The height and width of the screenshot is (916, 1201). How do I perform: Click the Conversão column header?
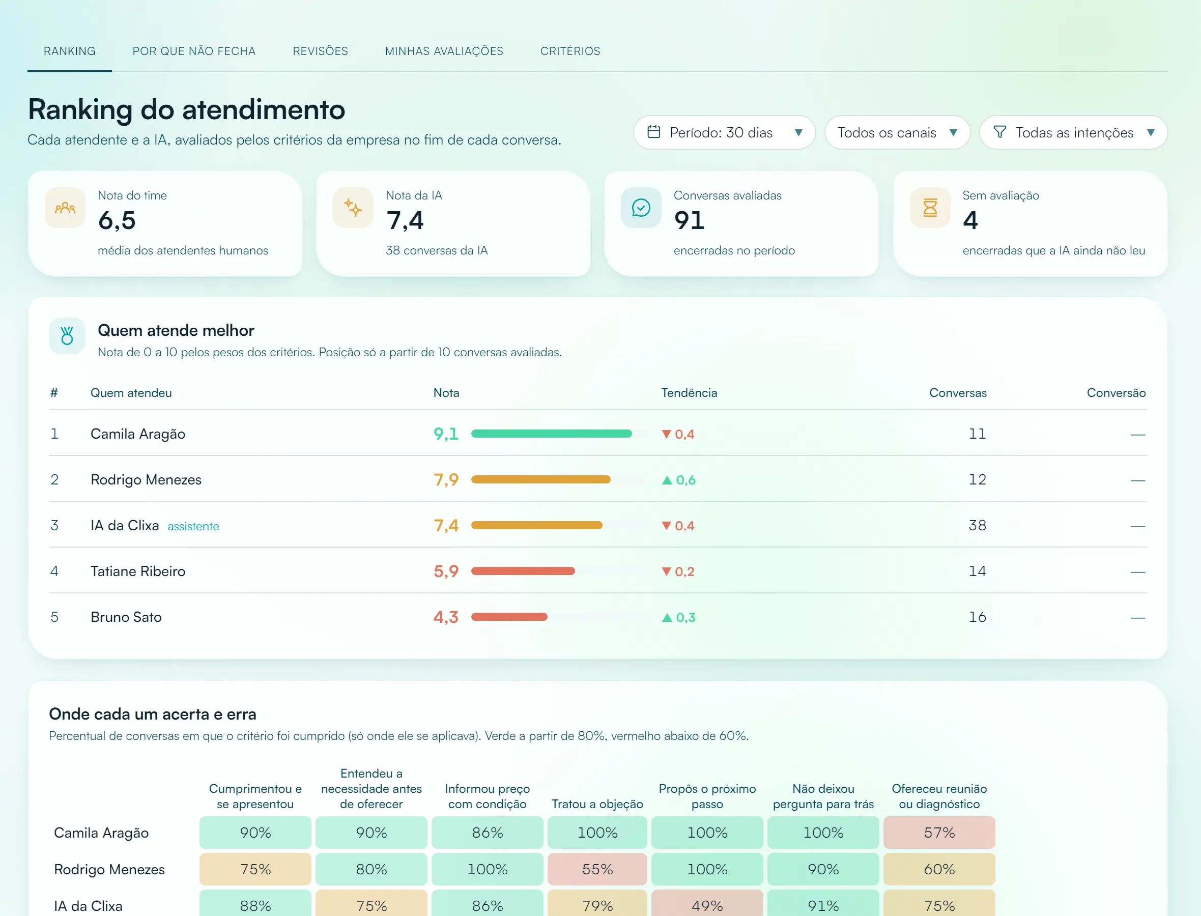tap(1116, 393)
